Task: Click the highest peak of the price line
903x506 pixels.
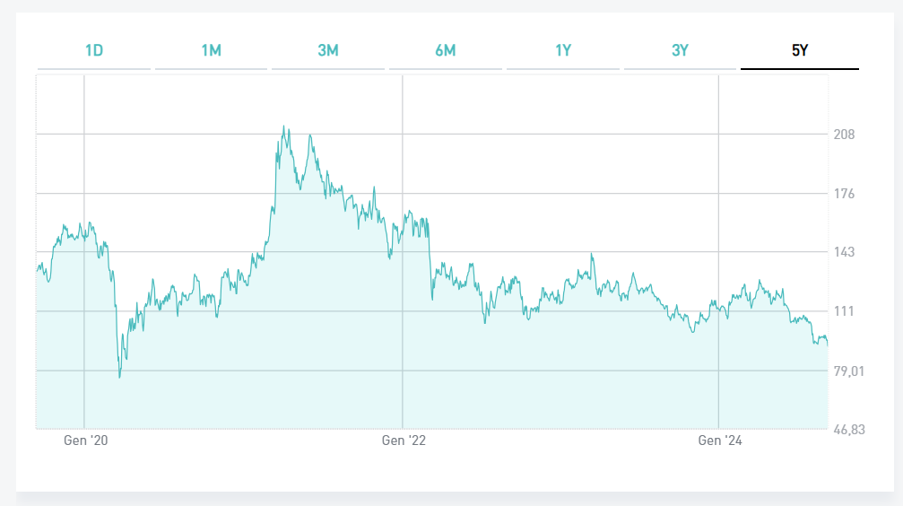Action: click(284, 126)
